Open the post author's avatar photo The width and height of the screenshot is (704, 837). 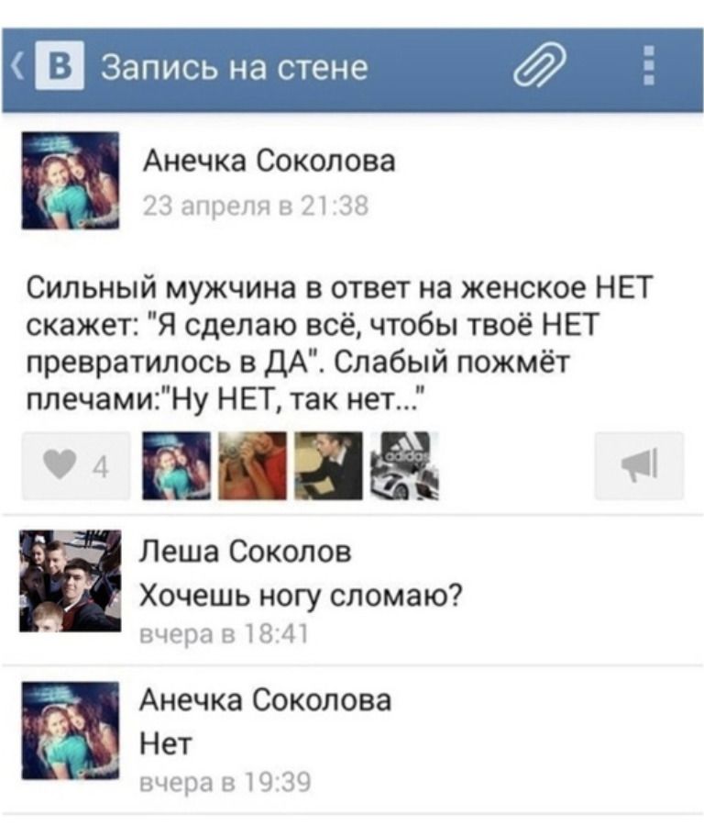click(70, 181)
